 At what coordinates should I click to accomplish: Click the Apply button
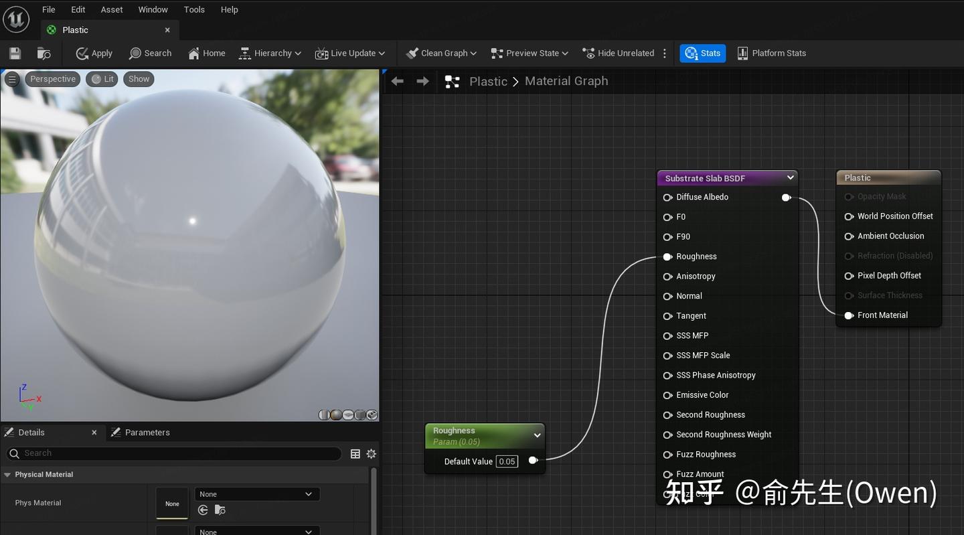(x=94, y=54)
